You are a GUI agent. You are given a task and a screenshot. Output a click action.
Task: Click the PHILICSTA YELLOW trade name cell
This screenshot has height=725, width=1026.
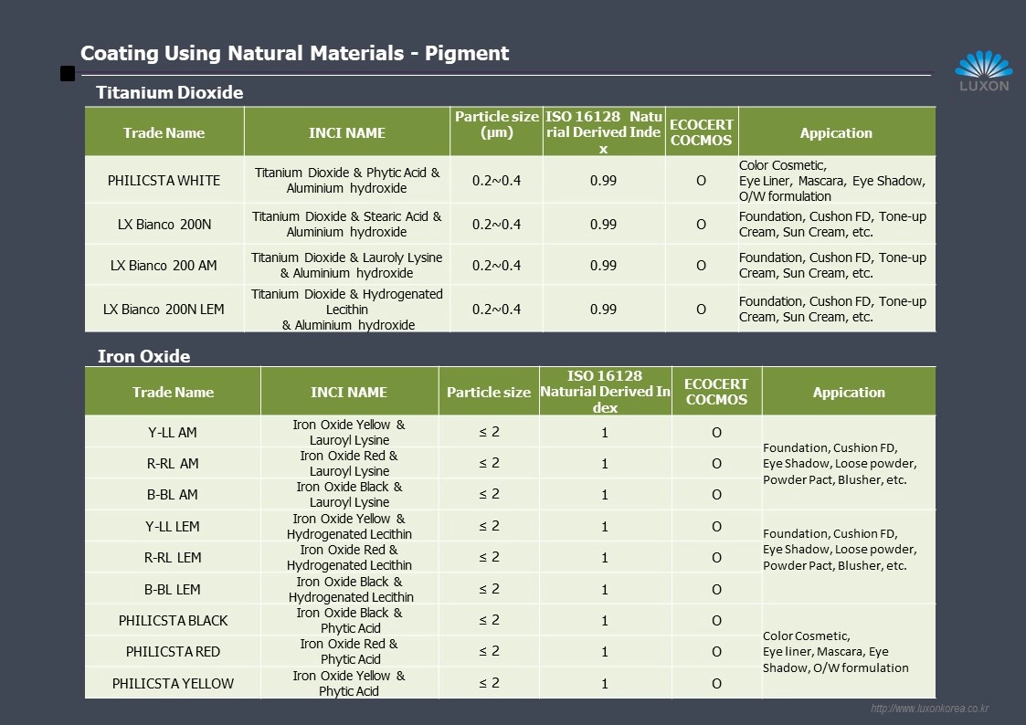pos(173,683)
